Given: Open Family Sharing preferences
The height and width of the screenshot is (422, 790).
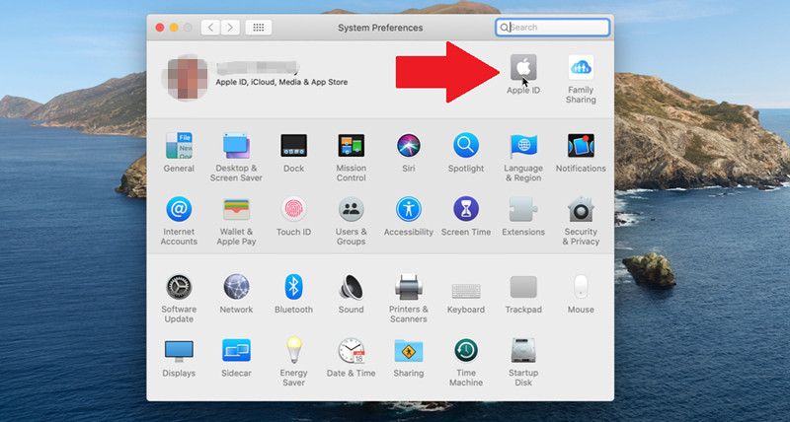Looking at the screenshot, I should 581,67.
